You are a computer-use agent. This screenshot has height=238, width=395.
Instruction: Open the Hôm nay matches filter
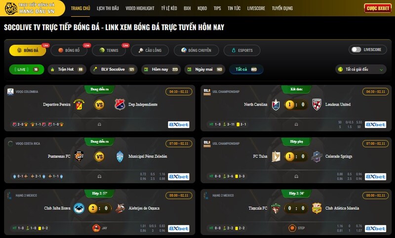pos(161,70)
